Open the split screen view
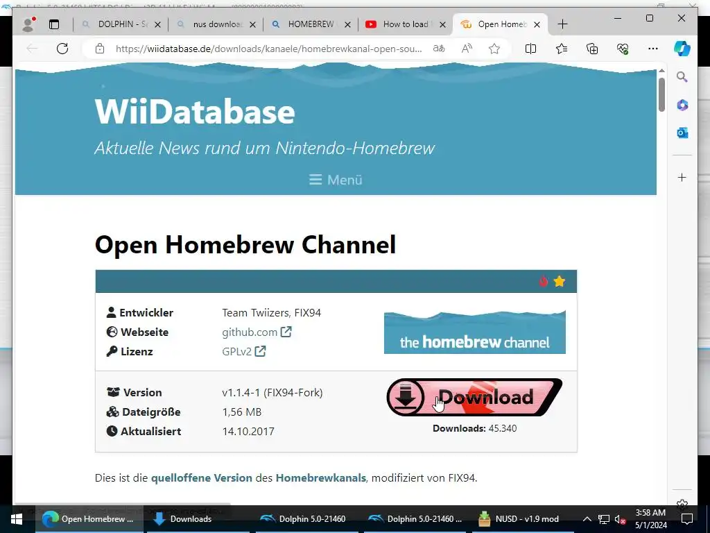 pos(530,49)
